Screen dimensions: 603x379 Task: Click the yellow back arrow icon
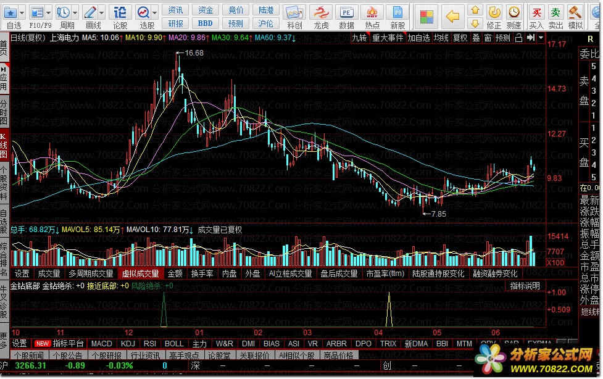pyautogui.click(x=452, y=17)
